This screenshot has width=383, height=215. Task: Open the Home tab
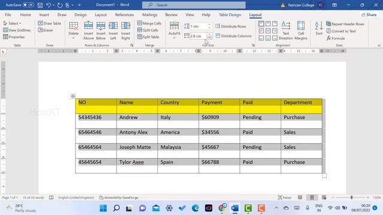coord(25,15)
